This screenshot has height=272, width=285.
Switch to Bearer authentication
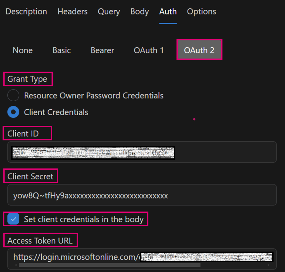102,50
